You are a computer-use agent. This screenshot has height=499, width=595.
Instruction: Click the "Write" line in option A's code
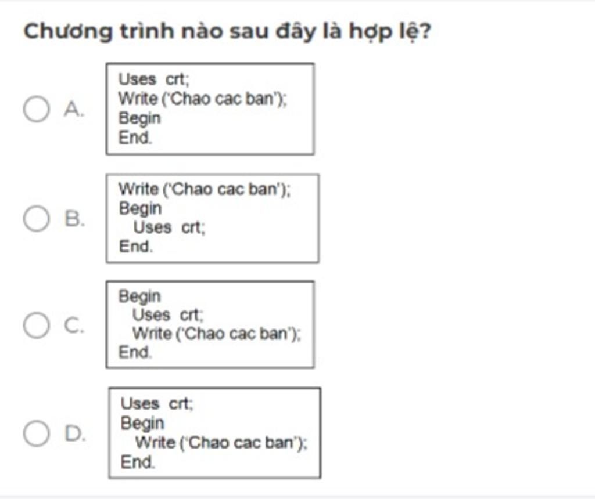coord(203,99)
